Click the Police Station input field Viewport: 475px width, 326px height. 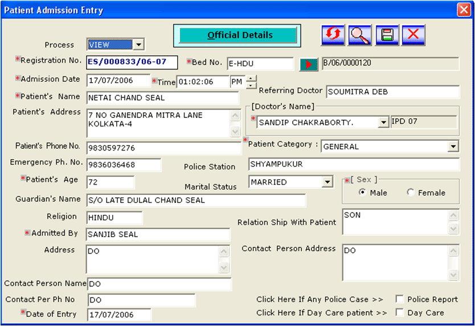(353, 165)
